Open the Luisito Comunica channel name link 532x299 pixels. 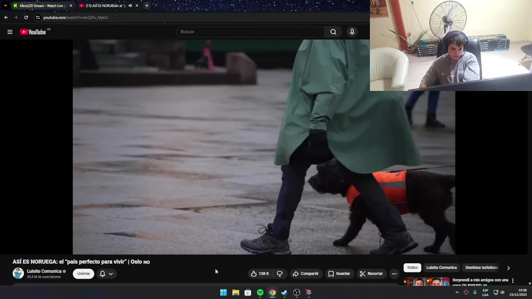click(44, 271)
